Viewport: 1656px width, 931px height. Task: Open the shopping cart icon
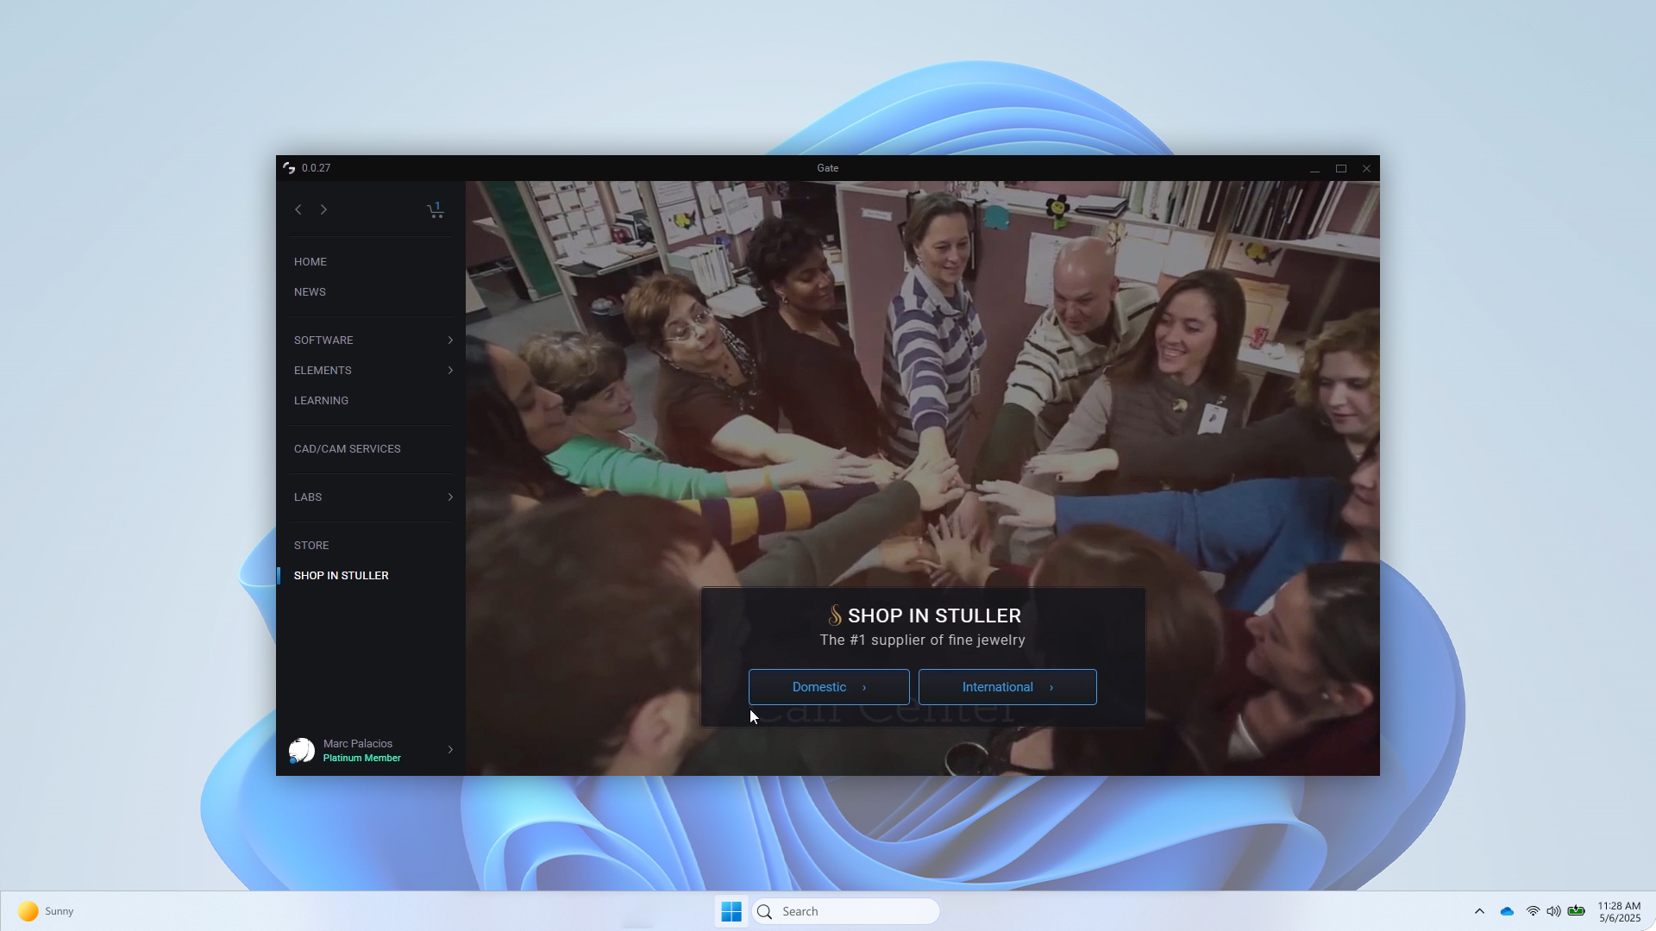click(x=435, y=210)
